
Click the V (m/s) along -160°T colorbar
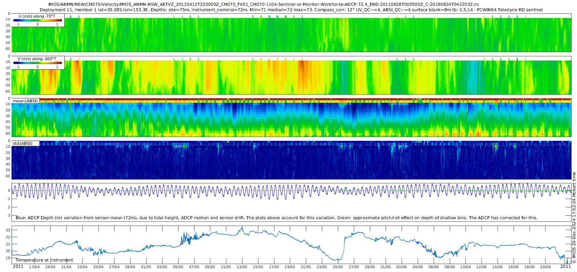tap(38, 63)
